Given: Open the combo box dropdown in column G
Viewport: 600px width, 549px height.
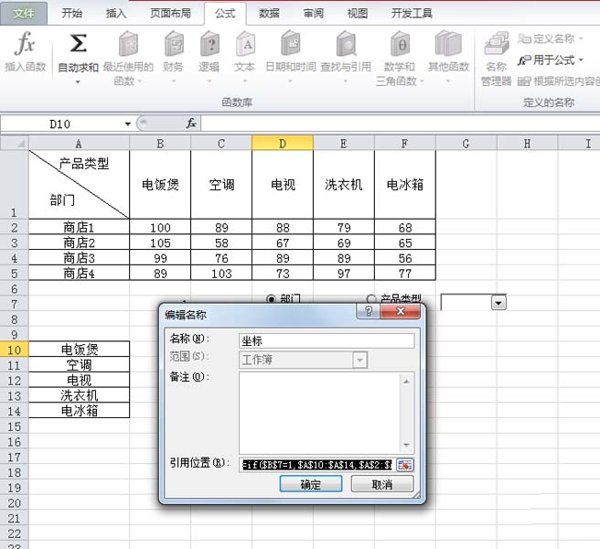Looking at the screenshot, I should click(498, 303).
